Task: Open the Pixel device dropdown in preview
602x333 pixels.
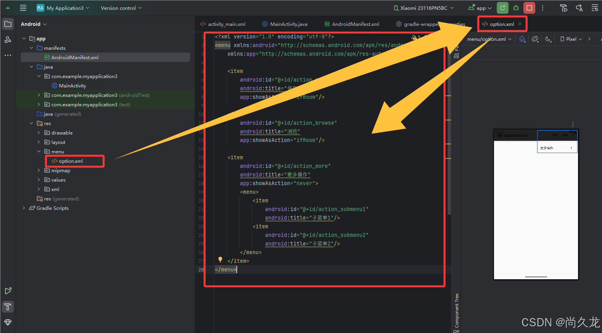Action: pyautogui.click(x=571, y=39)
